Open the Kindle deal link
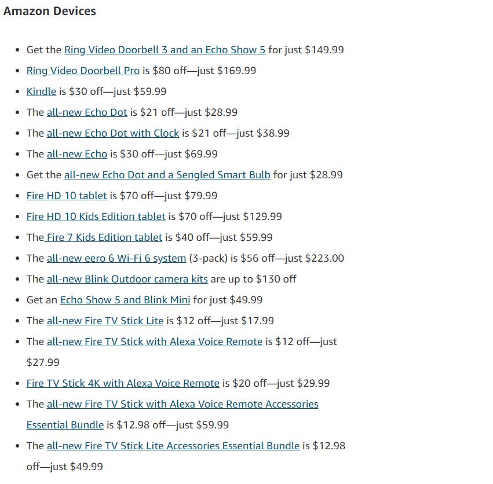This screenshot has height=484, width=493. tap(41, 91)
